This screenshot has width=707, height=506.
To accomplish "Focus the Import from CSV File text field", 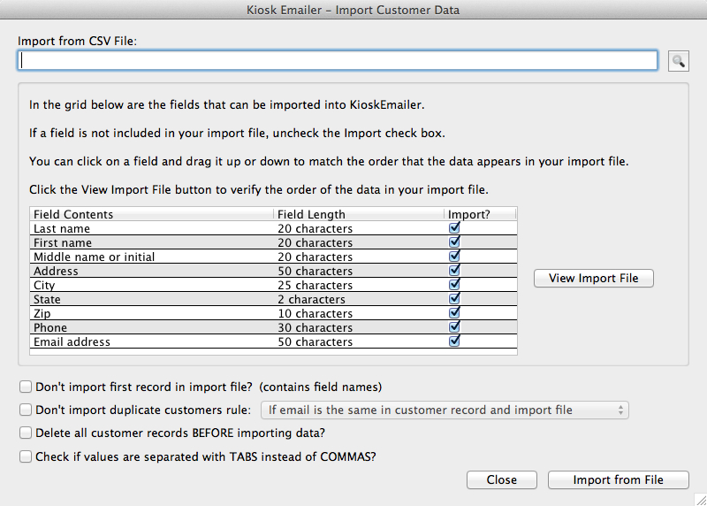I will point(338,60).
